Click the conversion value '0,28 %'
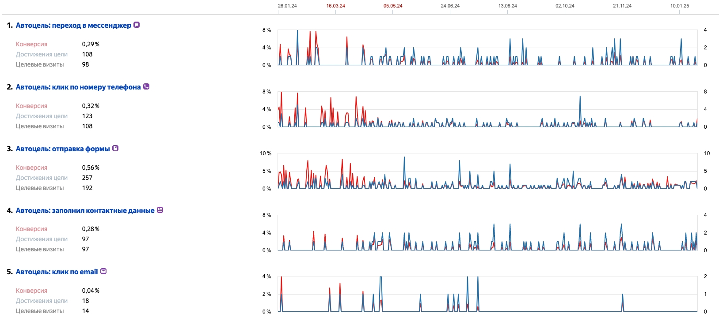Image resolution: width=719 pixels, height=321 pixels. pos(91,229)
